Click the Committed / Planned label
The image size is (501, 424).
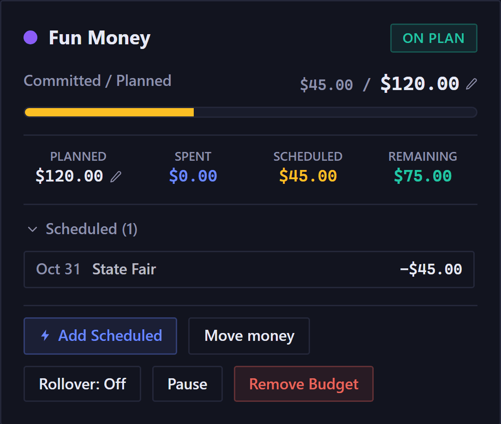click(x=97, y=81)
